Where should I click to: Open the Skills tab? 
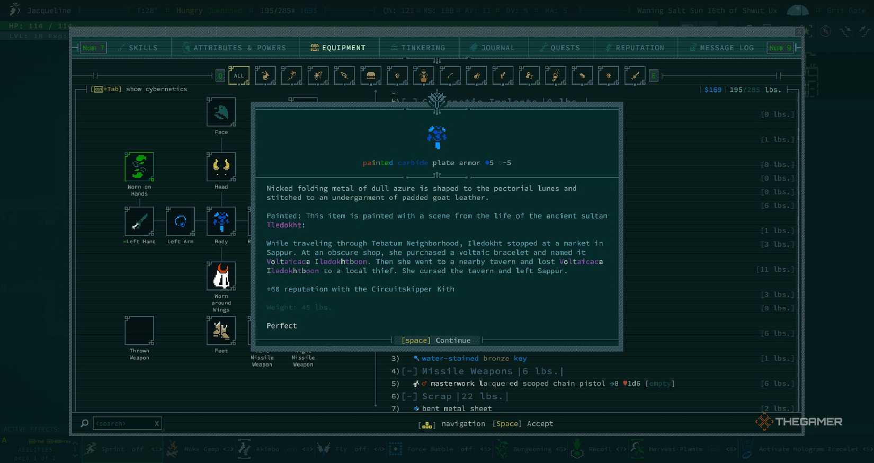click(x=138, y=48)
